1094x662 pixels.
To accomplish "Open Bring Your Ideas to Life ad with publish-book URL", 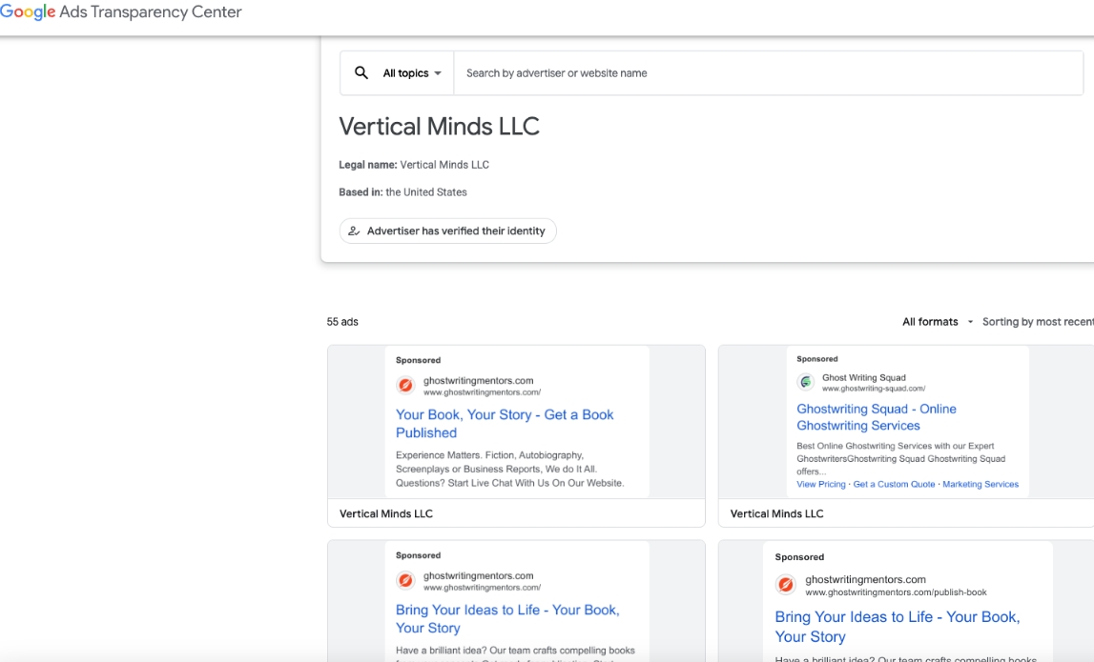I will point(898,627).
